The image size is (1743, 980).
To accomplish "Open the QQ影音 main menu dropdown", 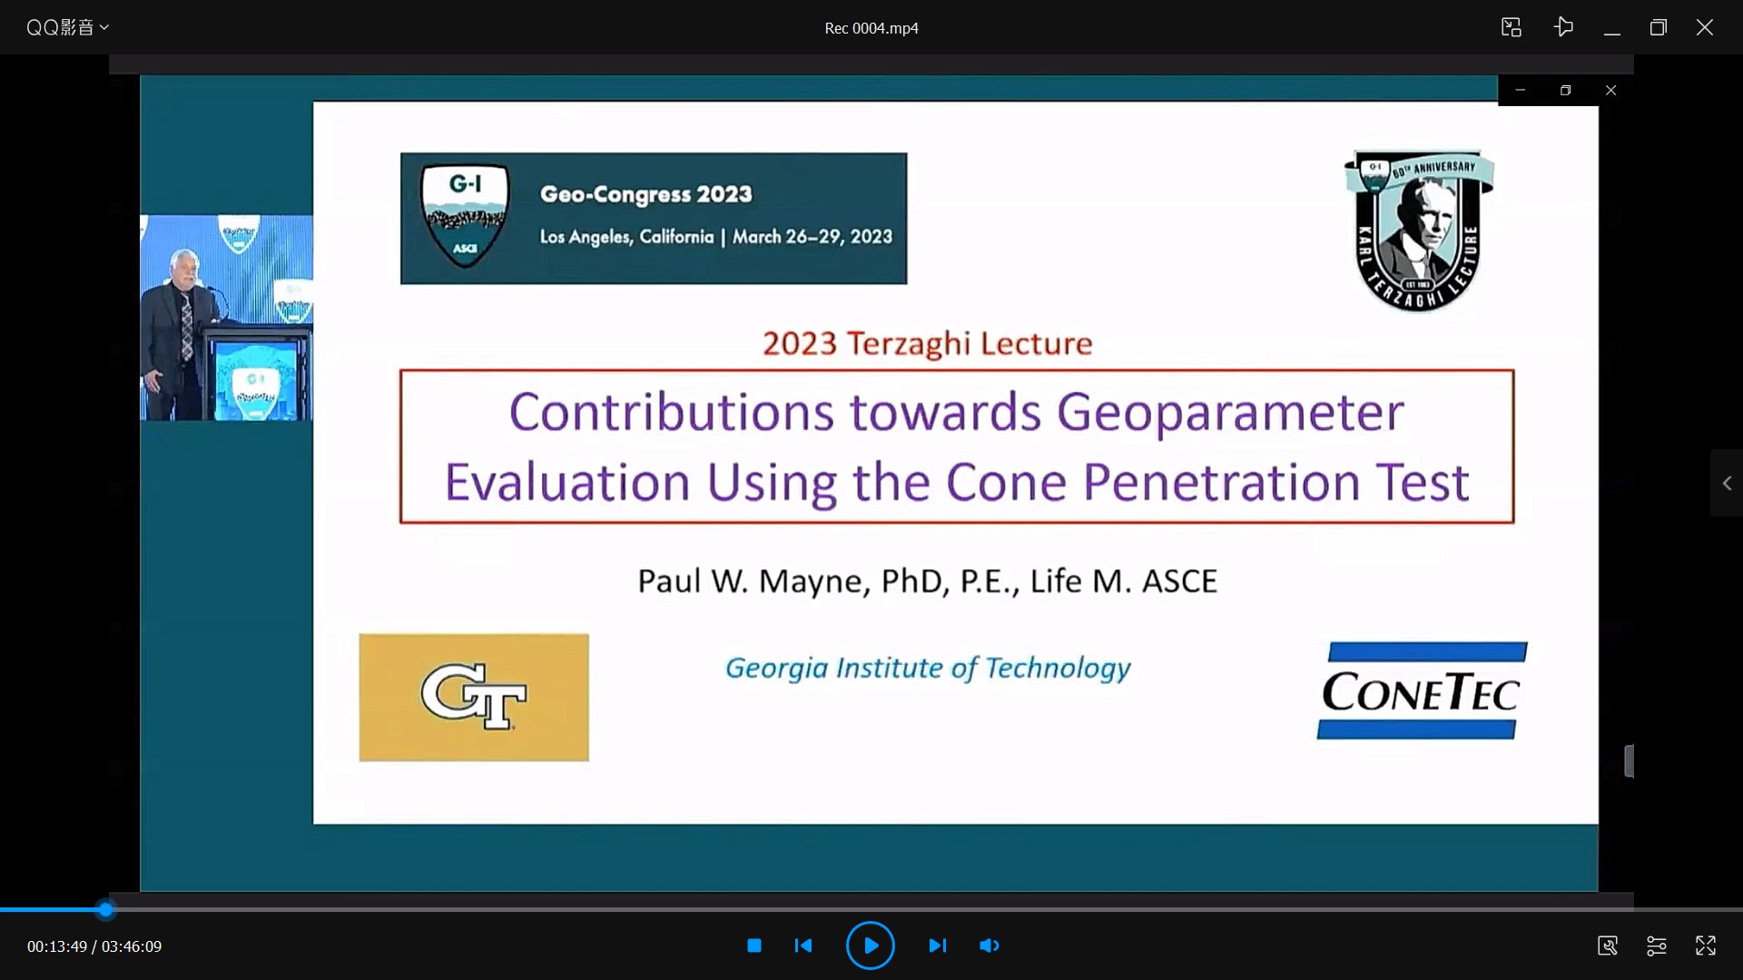I will coord(67,27).
